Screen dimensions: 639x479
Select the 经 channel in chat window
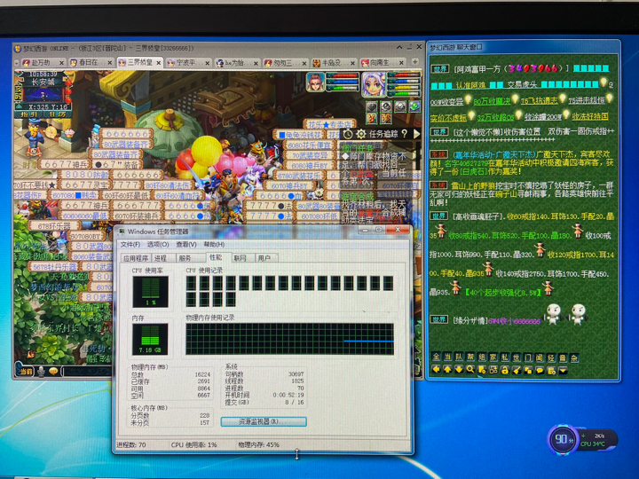click(551, 357)
